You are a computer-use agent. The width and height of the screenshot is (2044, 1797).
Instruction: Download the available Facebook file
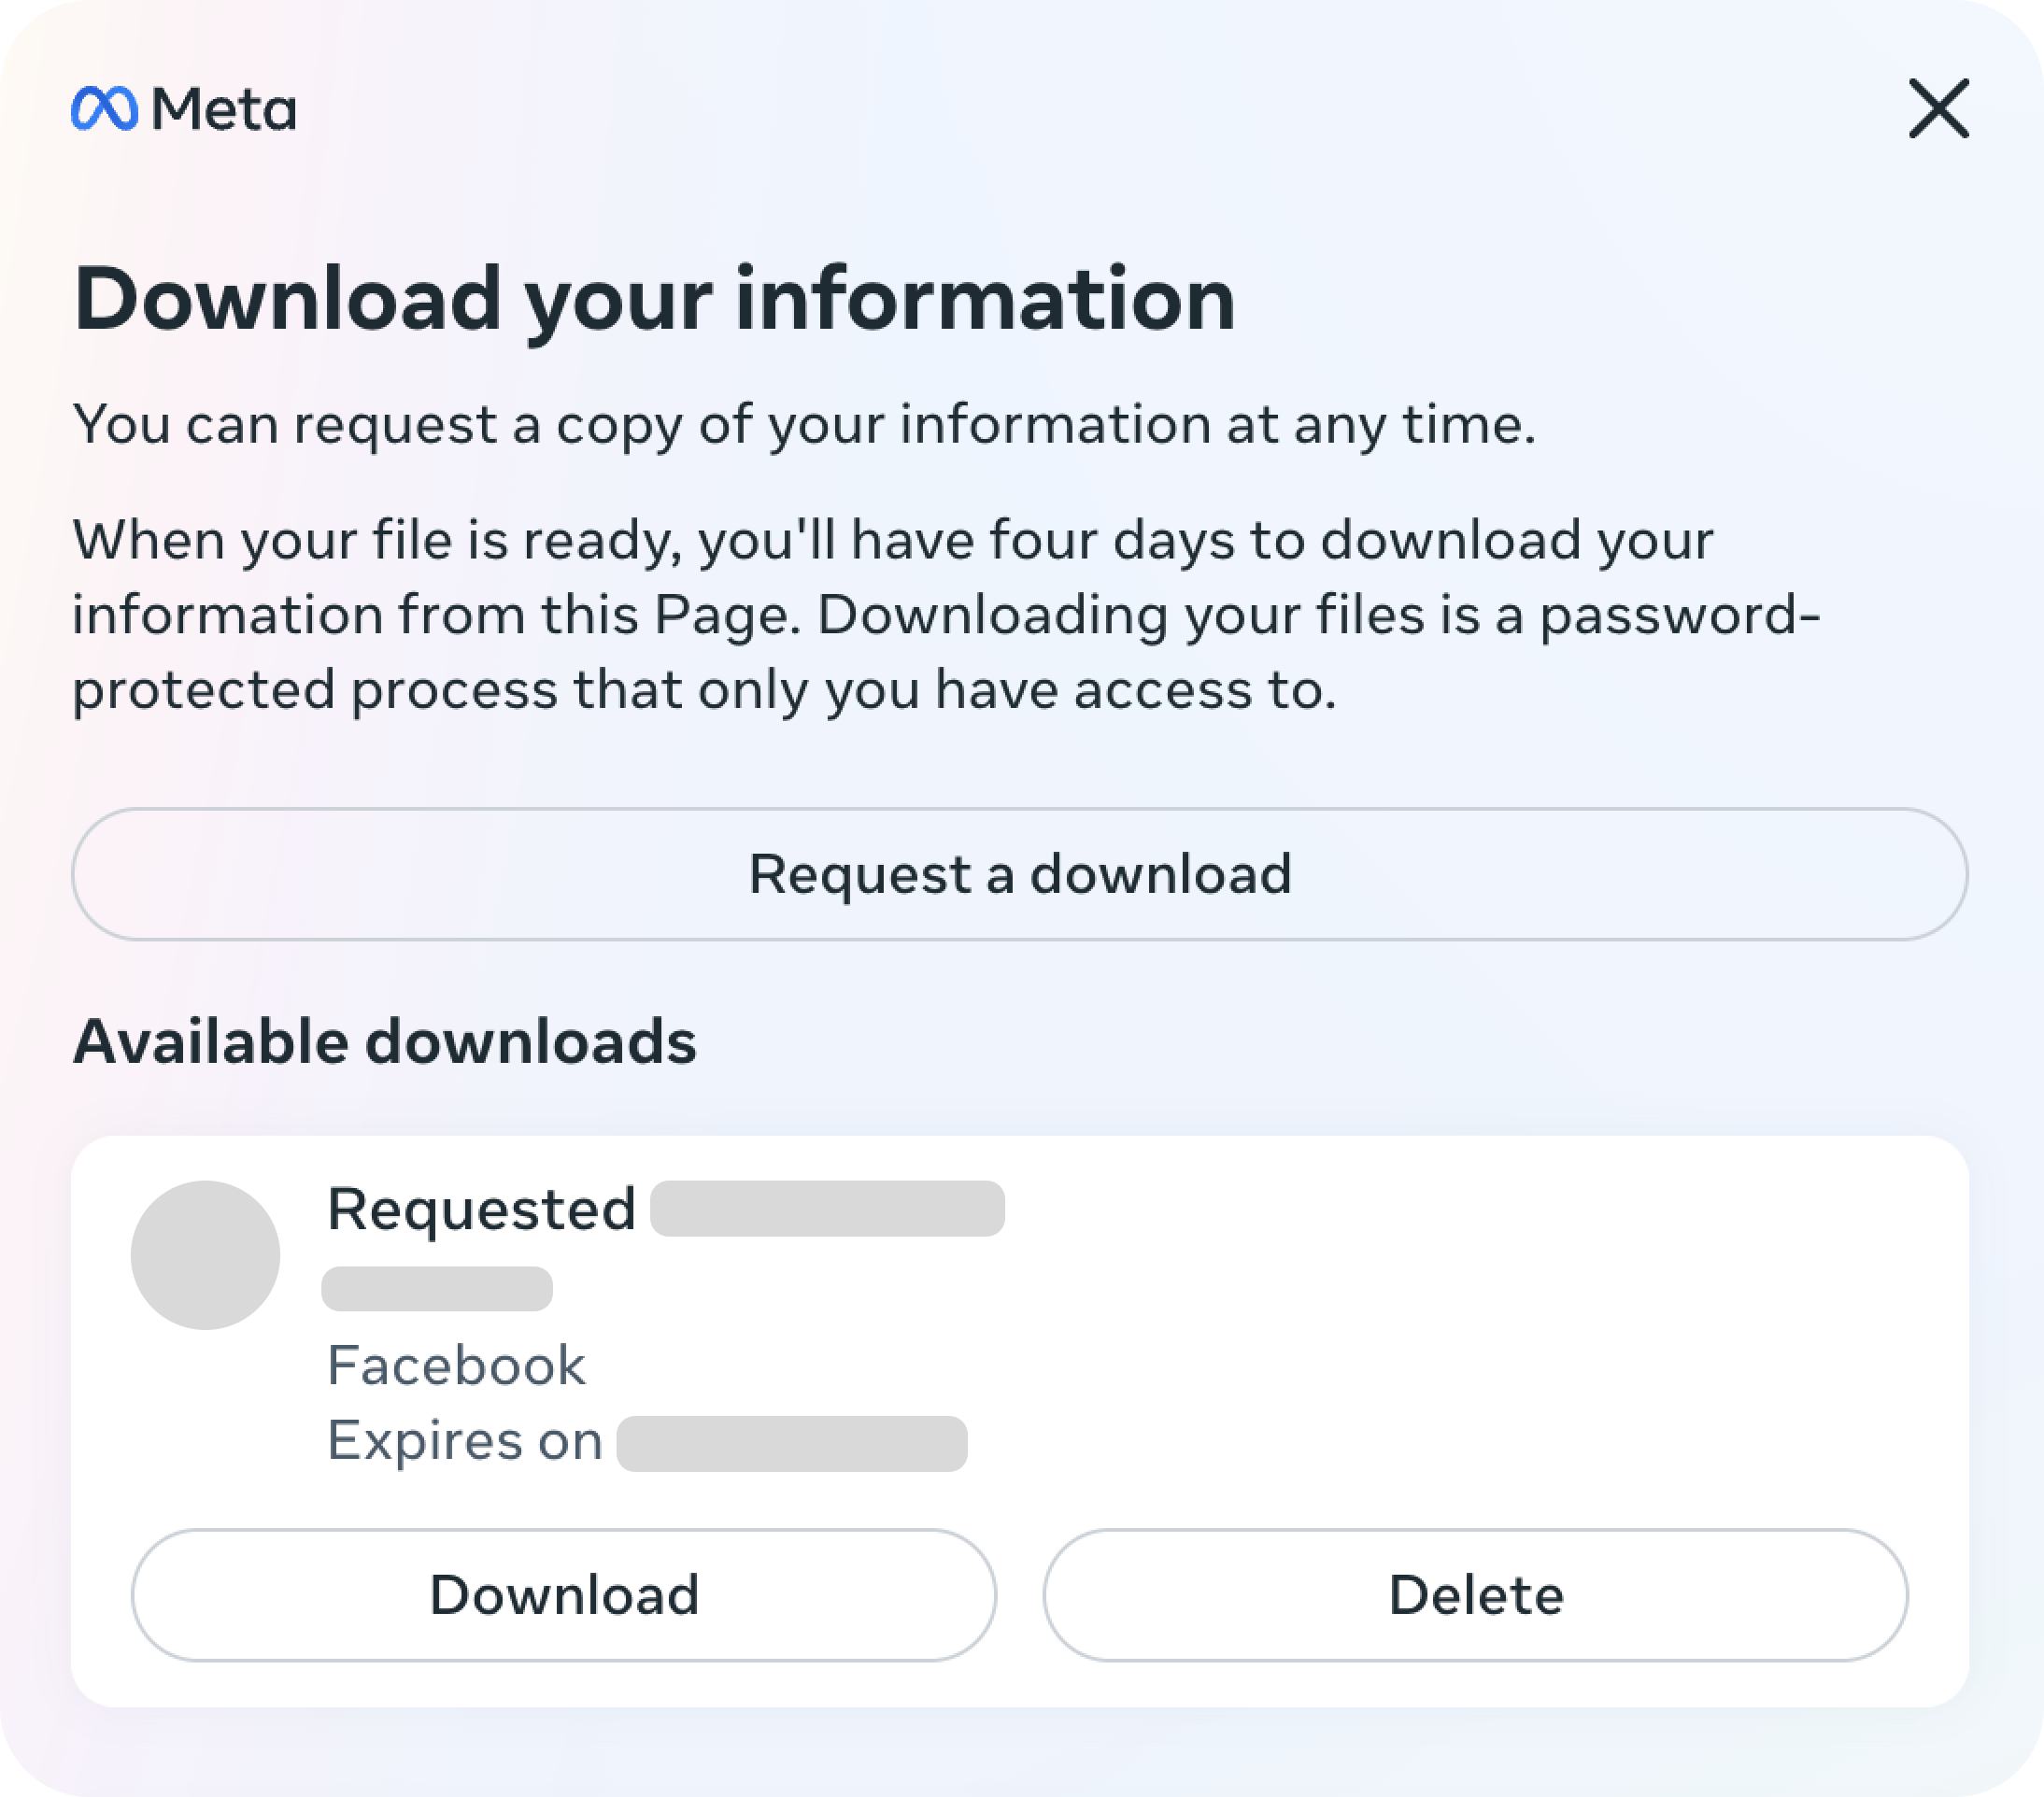563,1594
